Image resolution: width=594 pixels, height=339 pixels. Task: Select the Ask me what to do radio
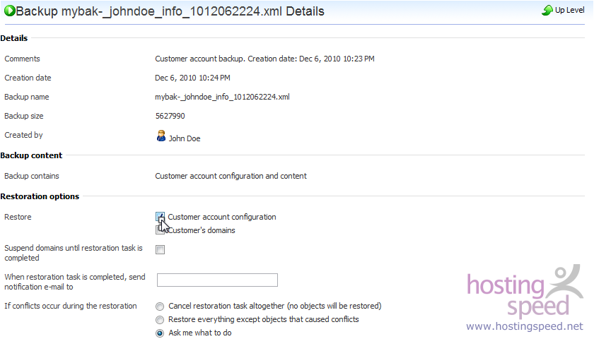click(x=160, y=333)
